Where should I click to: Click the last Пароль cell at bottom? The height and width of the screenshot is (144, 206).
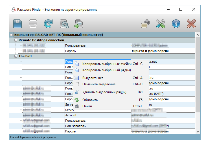(x=98, y=131)
